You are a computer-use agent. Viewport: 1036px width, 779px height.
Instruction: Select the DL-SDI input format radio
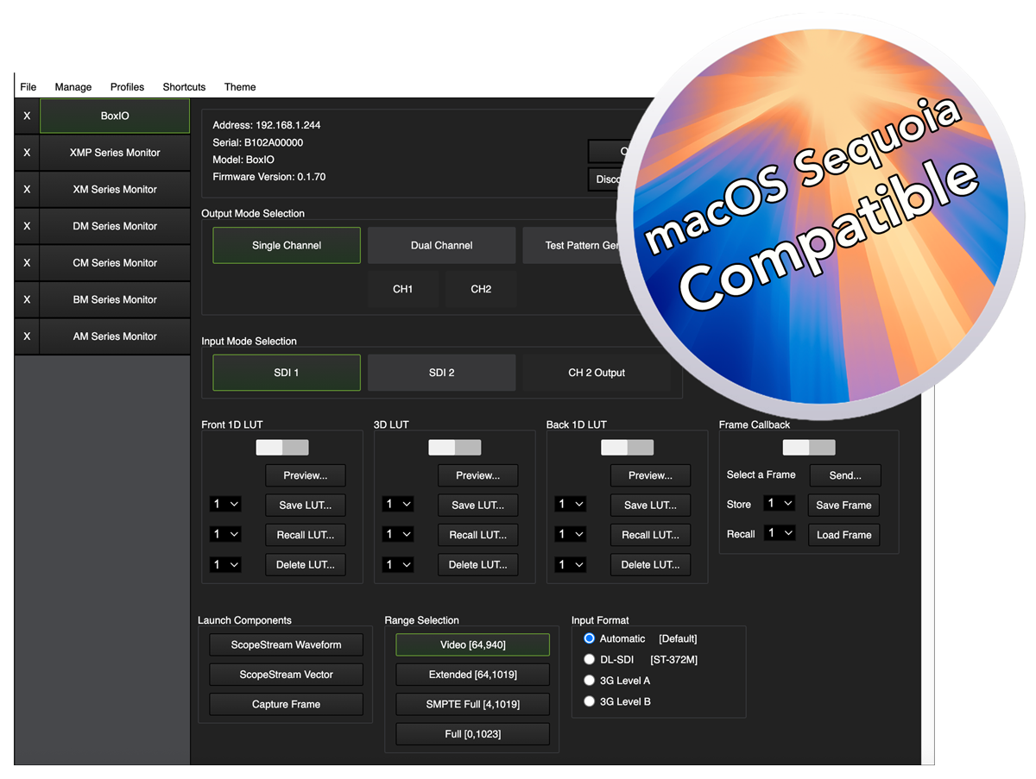pyautogui.click(x=590, y=660)
